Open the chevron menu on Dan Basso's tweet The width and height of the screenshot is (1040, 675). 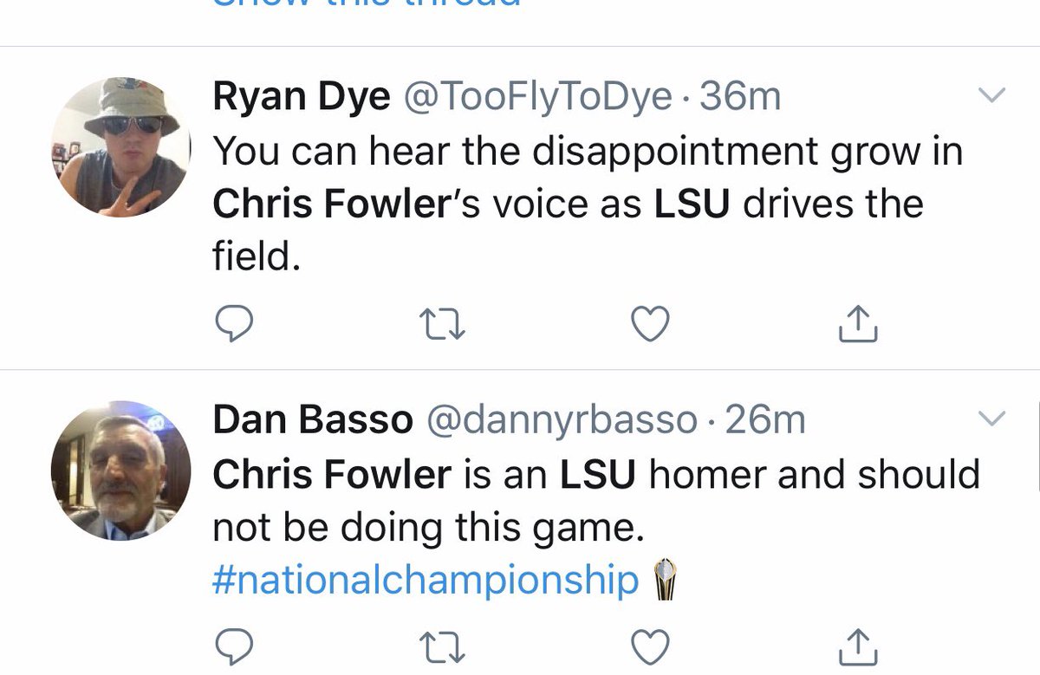[991, 419]
